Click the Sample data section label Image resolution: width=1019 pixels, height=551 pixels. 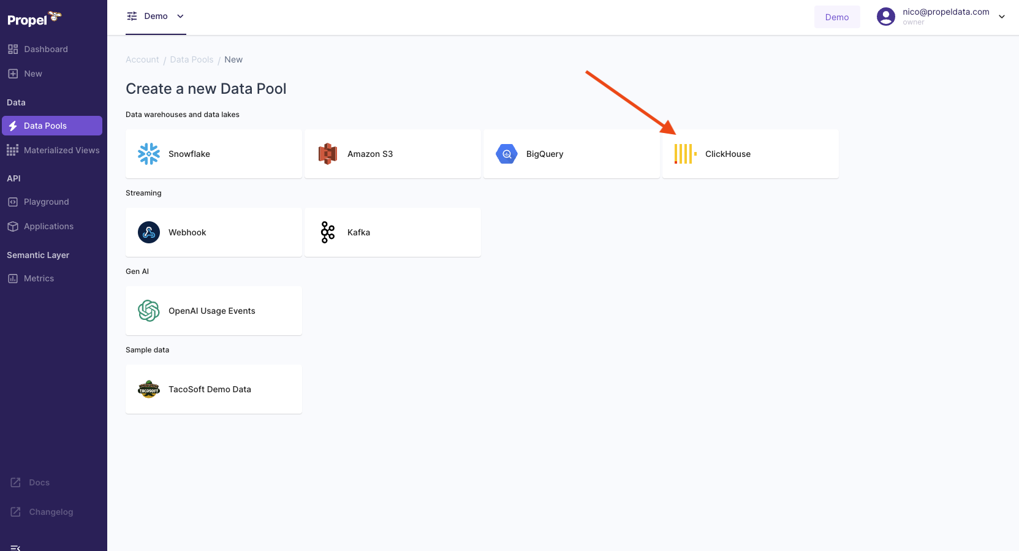(x=147, y=350)
